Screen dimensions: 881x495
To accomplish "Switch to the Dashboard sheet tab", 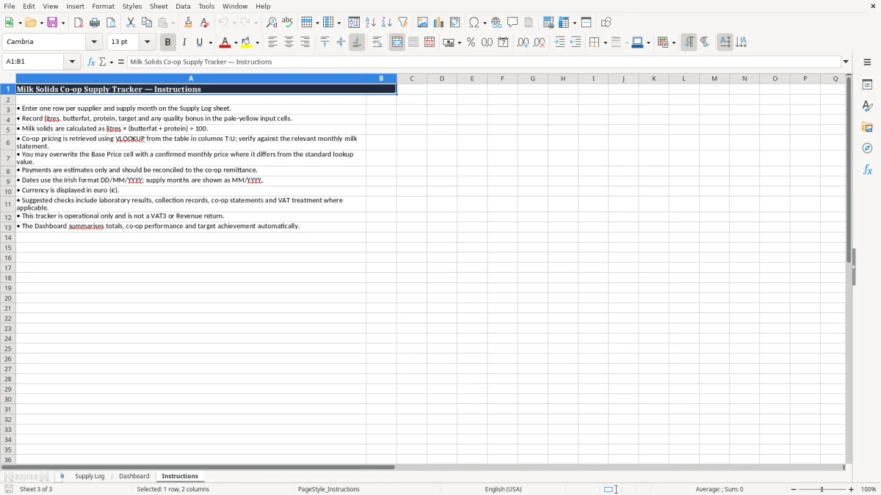I will point(134,476).
